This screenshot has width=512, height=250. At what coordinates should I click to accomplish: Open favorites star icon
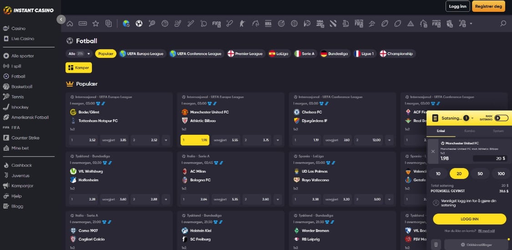pyautogui.click(x=96, y=24)
